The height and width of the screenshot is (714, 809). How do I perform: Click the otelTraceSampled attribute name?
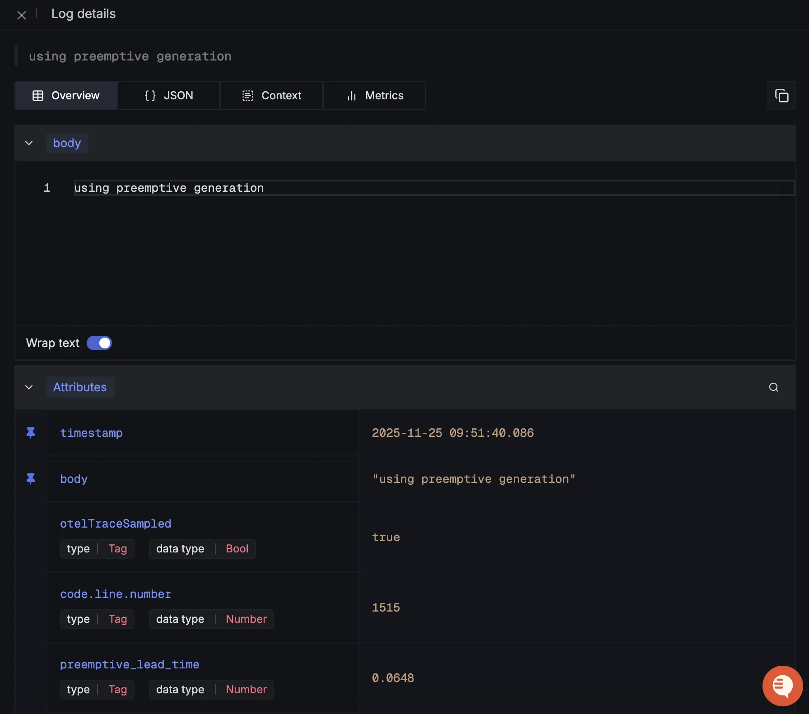pos(116,523)
